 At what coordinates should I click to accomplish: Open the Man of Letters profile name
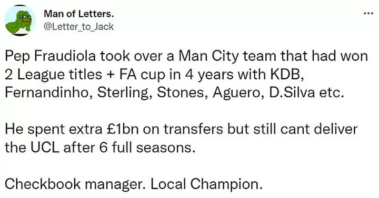[x=79, y=14]
